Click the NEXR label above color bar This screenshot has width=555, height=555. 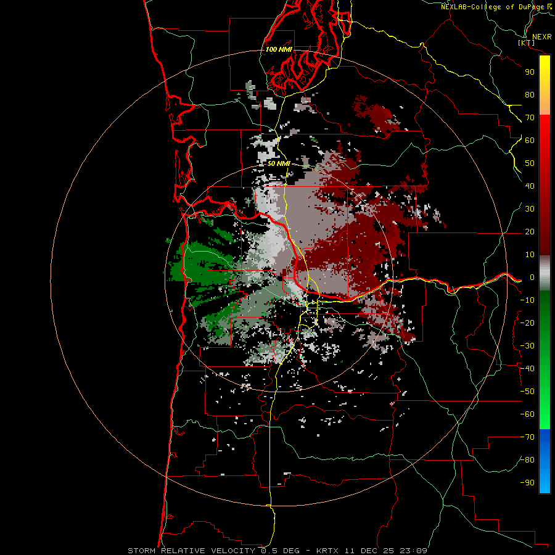[542, 37]
